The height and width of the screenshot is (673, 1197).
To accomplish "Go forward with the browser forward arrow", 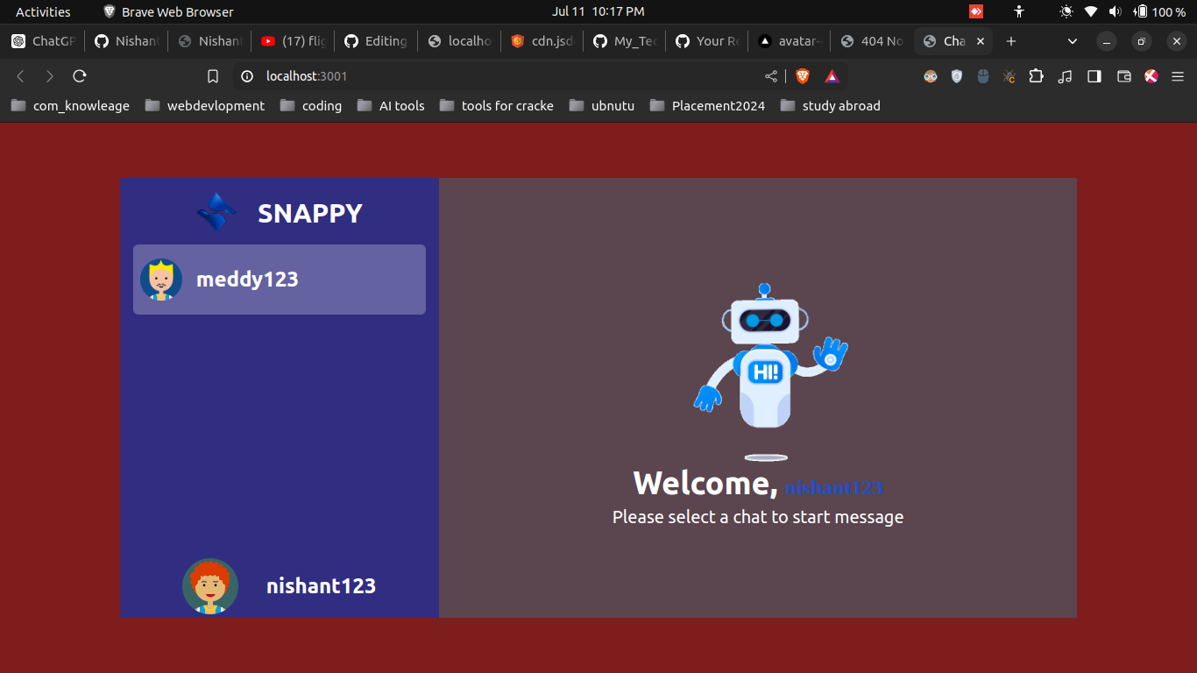I will click(50, 76).
